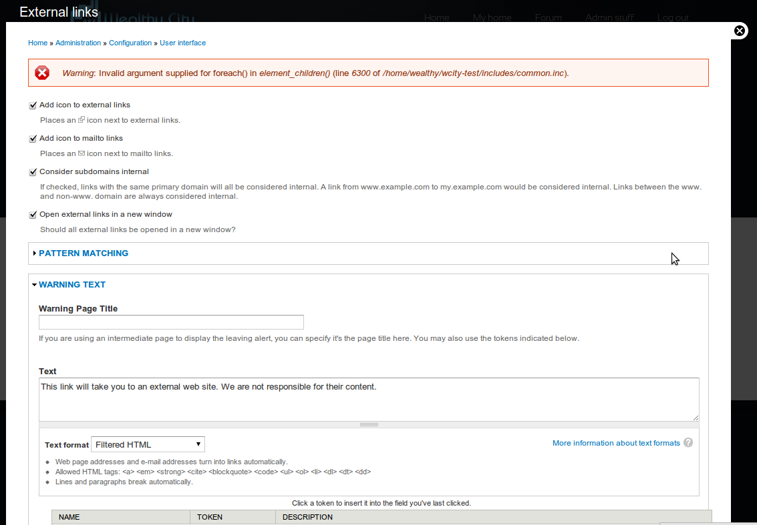Image resolution: width=757 pixels, height=525 pixels.
Task: Open the Administration breadcrumb link
Action: click(x=78, y=43)
